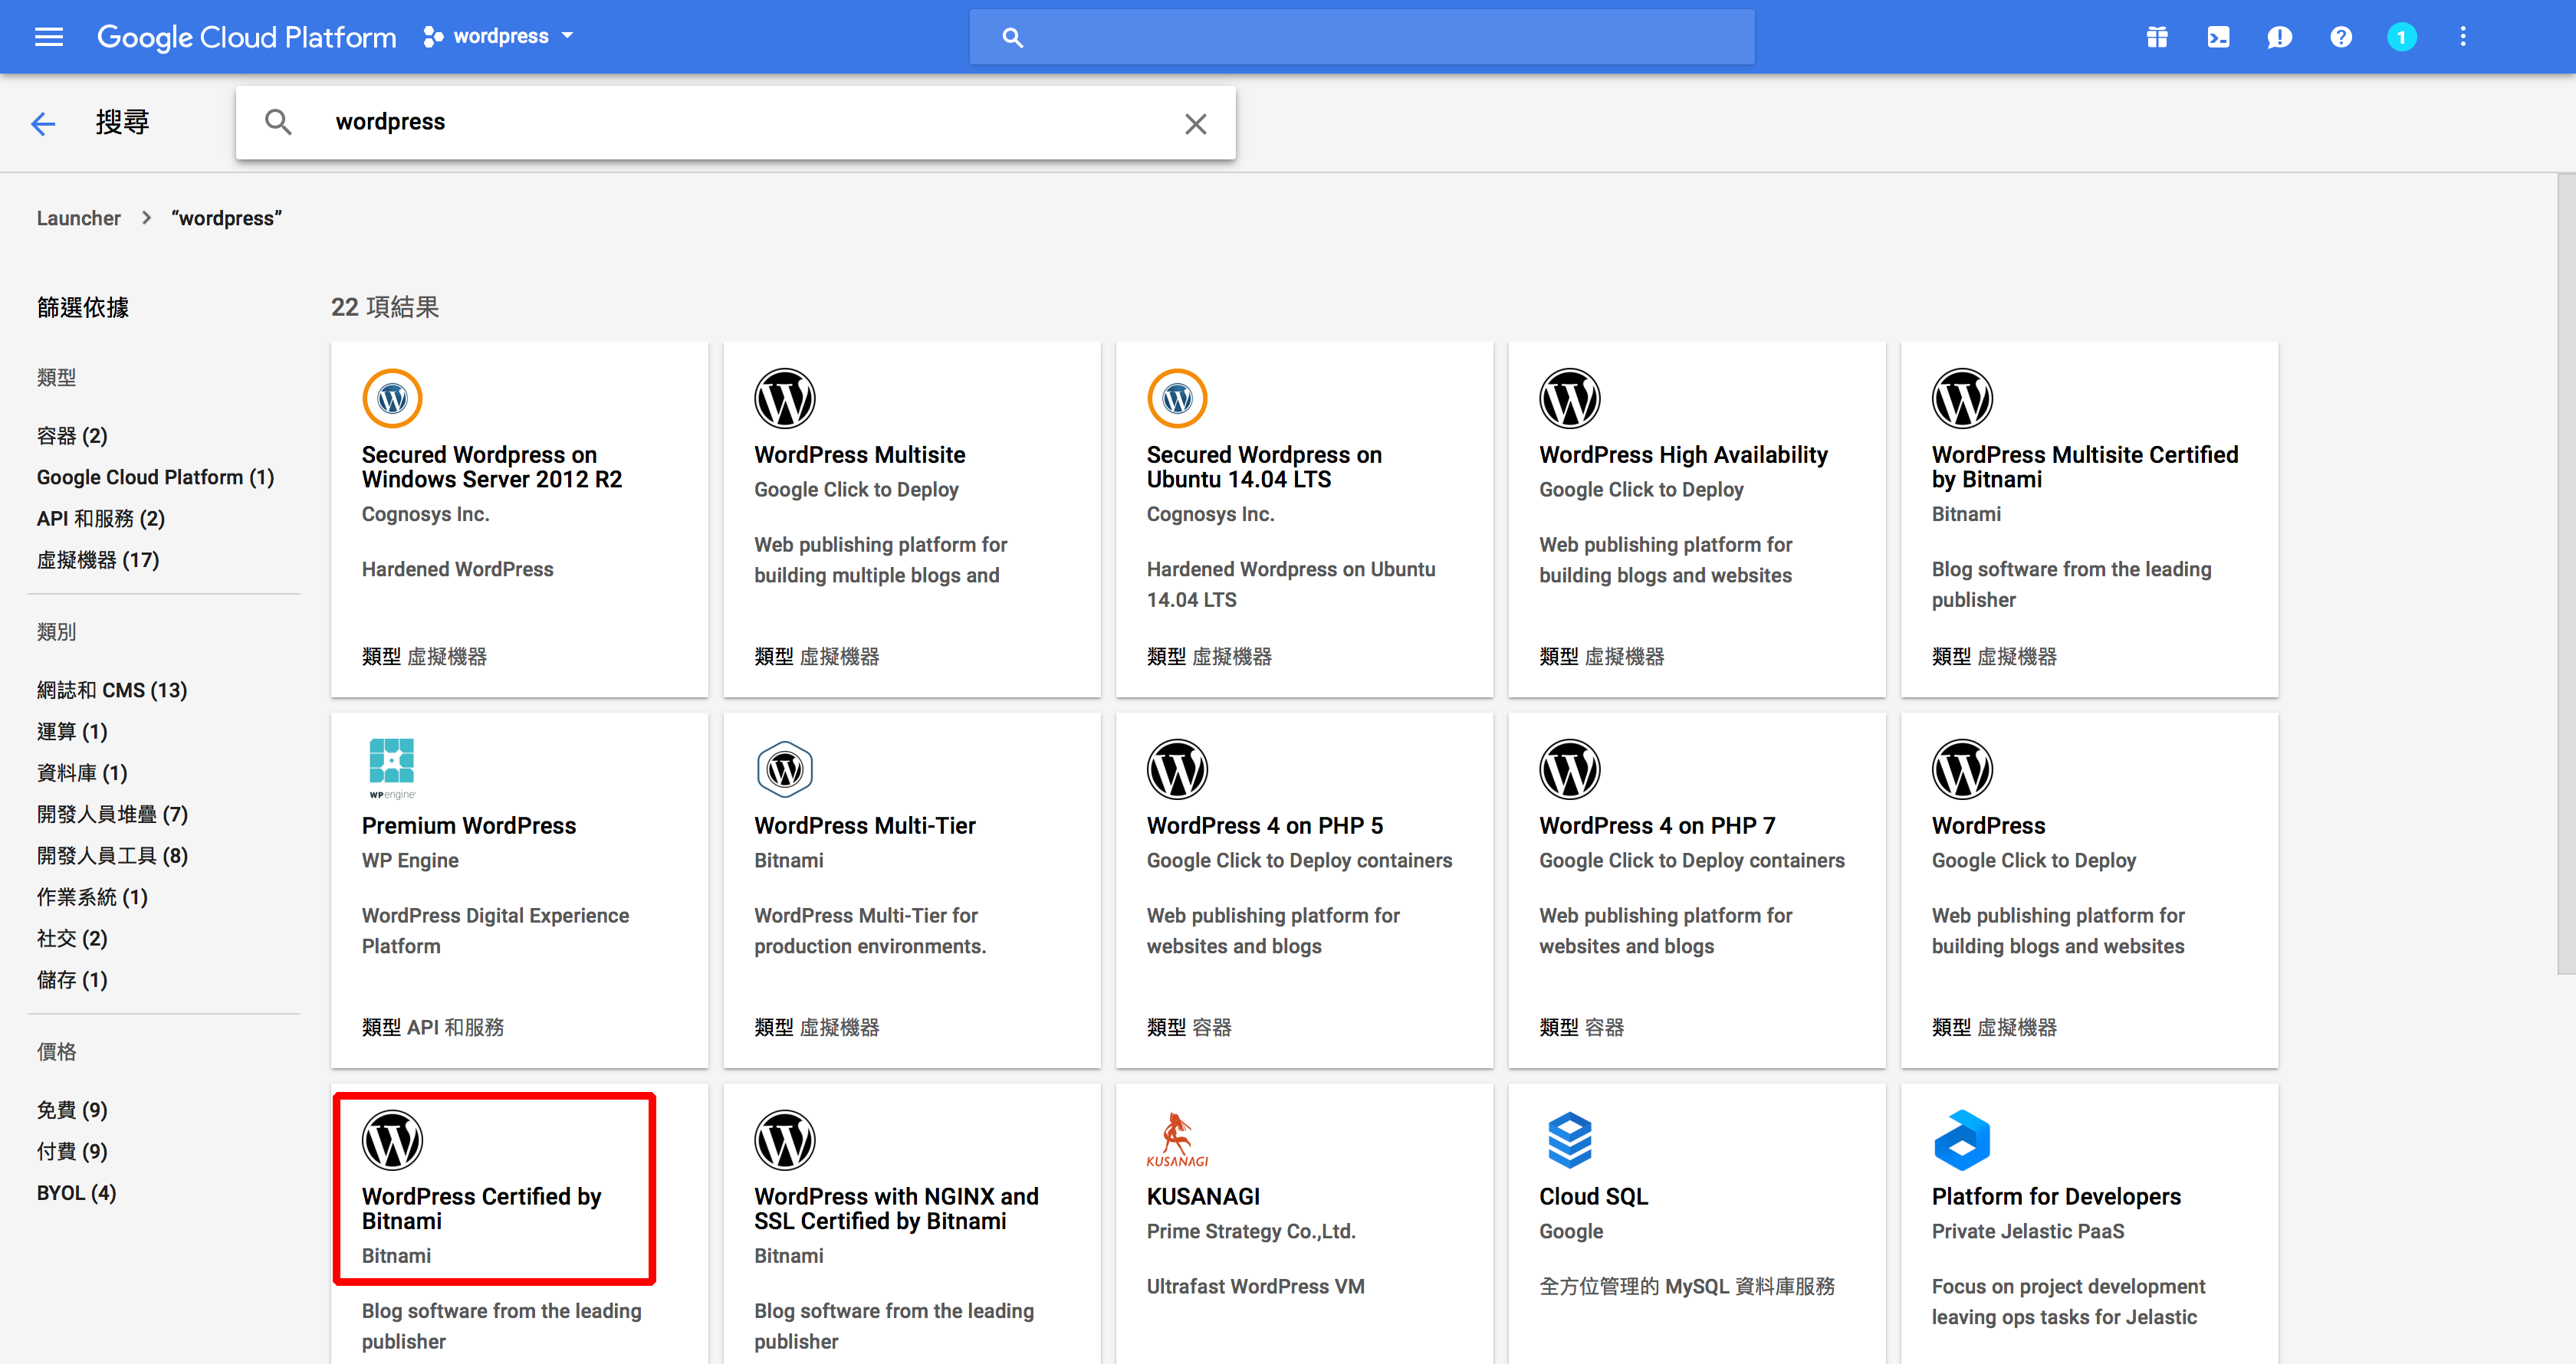Click the back arrow next to 搜尋

click(x=43, y=123)
